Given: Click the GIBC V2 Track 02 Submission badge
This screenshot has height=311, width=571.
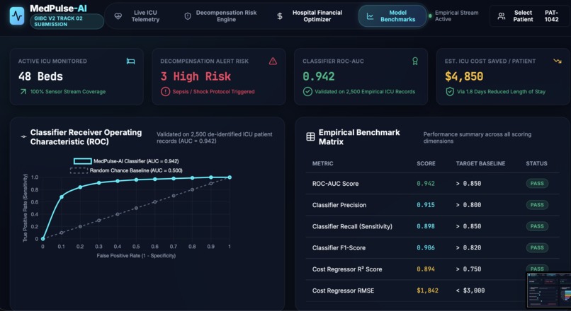Looking at the screenshot, I should (x=67, y=21).
